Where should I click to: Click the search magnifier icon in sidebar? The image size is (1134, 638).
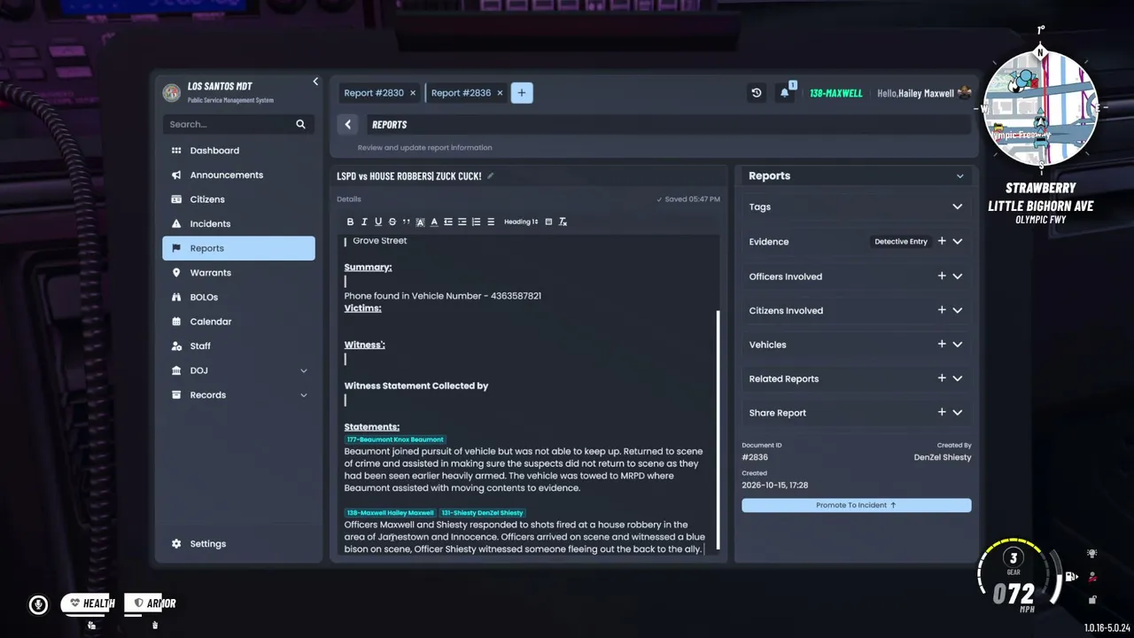click(x=300, y=124)
